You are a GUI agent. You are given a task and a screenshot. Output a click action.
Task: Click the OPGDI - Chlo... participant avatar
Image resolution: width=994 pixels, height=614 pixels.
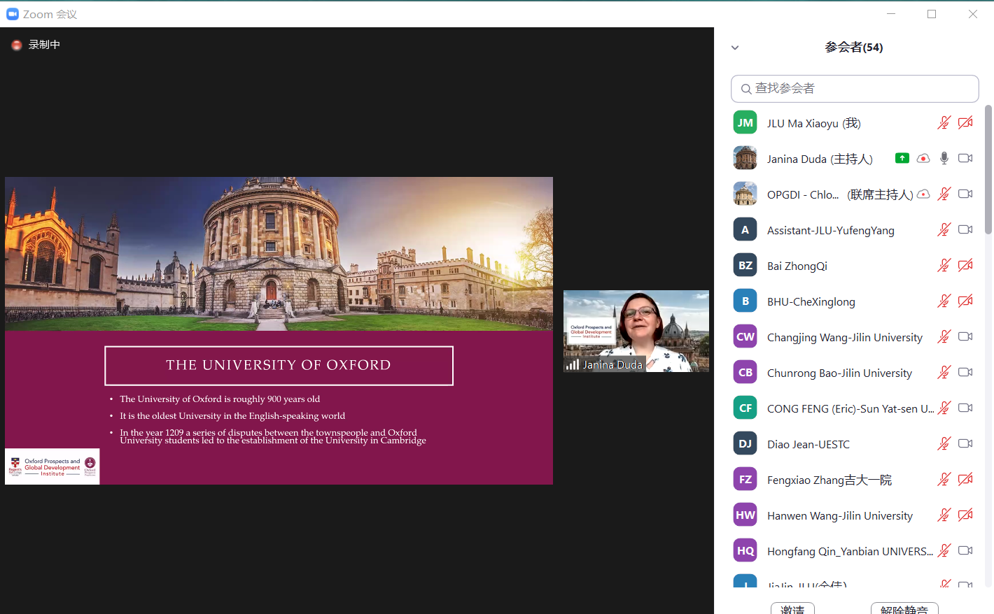745,194
